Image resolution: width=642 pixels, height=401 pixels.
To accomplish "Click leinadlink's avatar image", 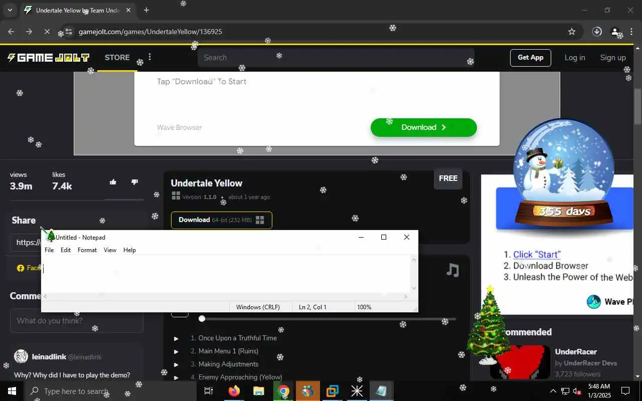I will [21, 356].
